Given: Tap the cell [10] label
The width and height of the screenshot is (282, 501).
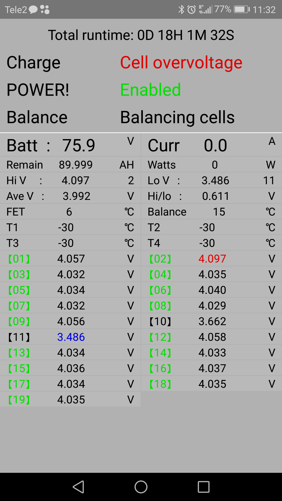Looking at the screenshot, I should tap(160, 321).
